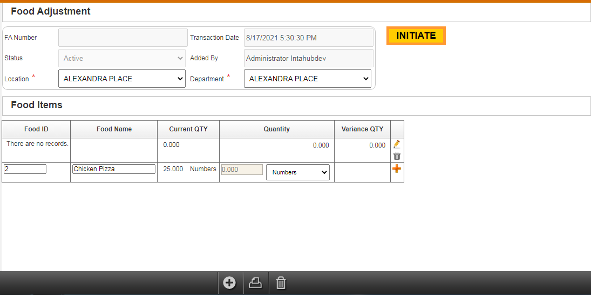Click the trash icon in bottom toolbar
This screenshot has height=295, width=591.
[x=281, y=283]
